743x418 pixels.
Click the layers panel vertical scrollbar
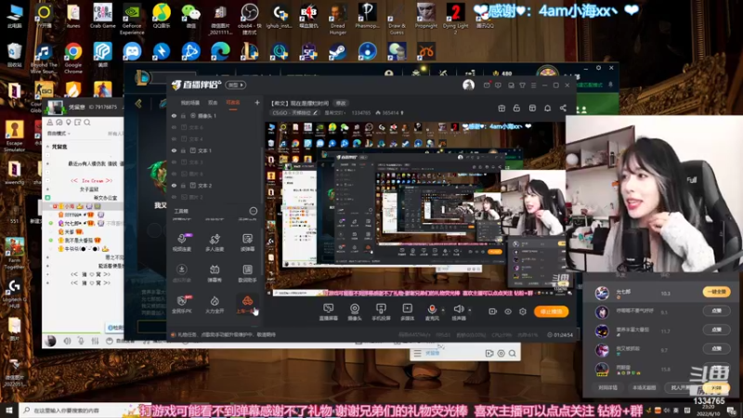tap(262, 176)
